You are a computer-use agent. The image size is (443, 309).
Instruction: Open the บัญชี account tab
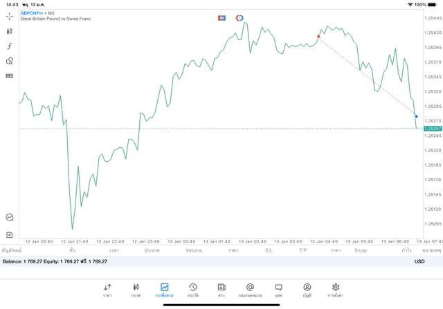307,290
